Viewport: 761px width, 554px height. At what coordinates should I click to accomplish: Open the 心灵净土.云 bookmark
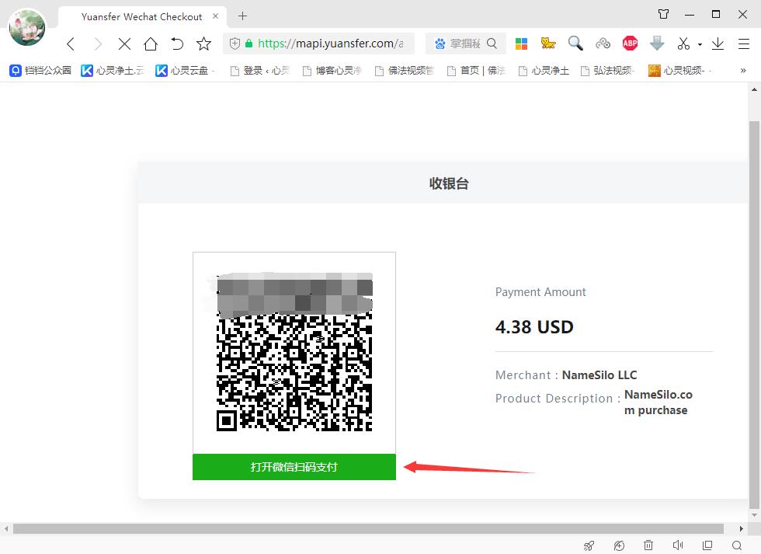coord(113,71)
